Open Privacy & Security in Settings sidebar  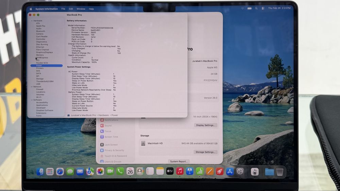click(x=112, y=150)
